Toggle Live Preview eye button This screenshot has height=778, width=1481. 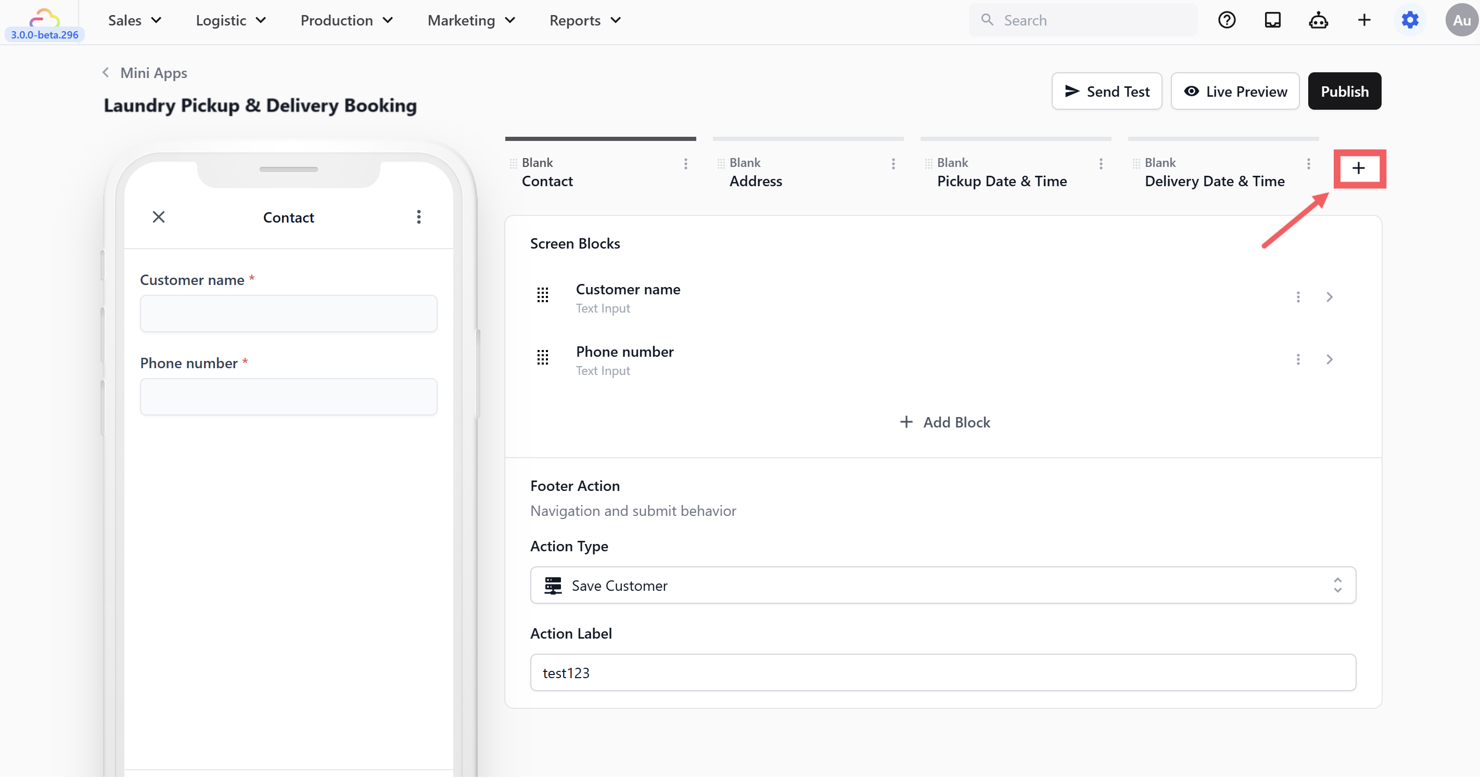1235,92
